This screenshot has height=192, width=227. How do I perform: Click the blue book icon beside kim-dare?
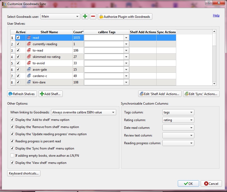29,82
